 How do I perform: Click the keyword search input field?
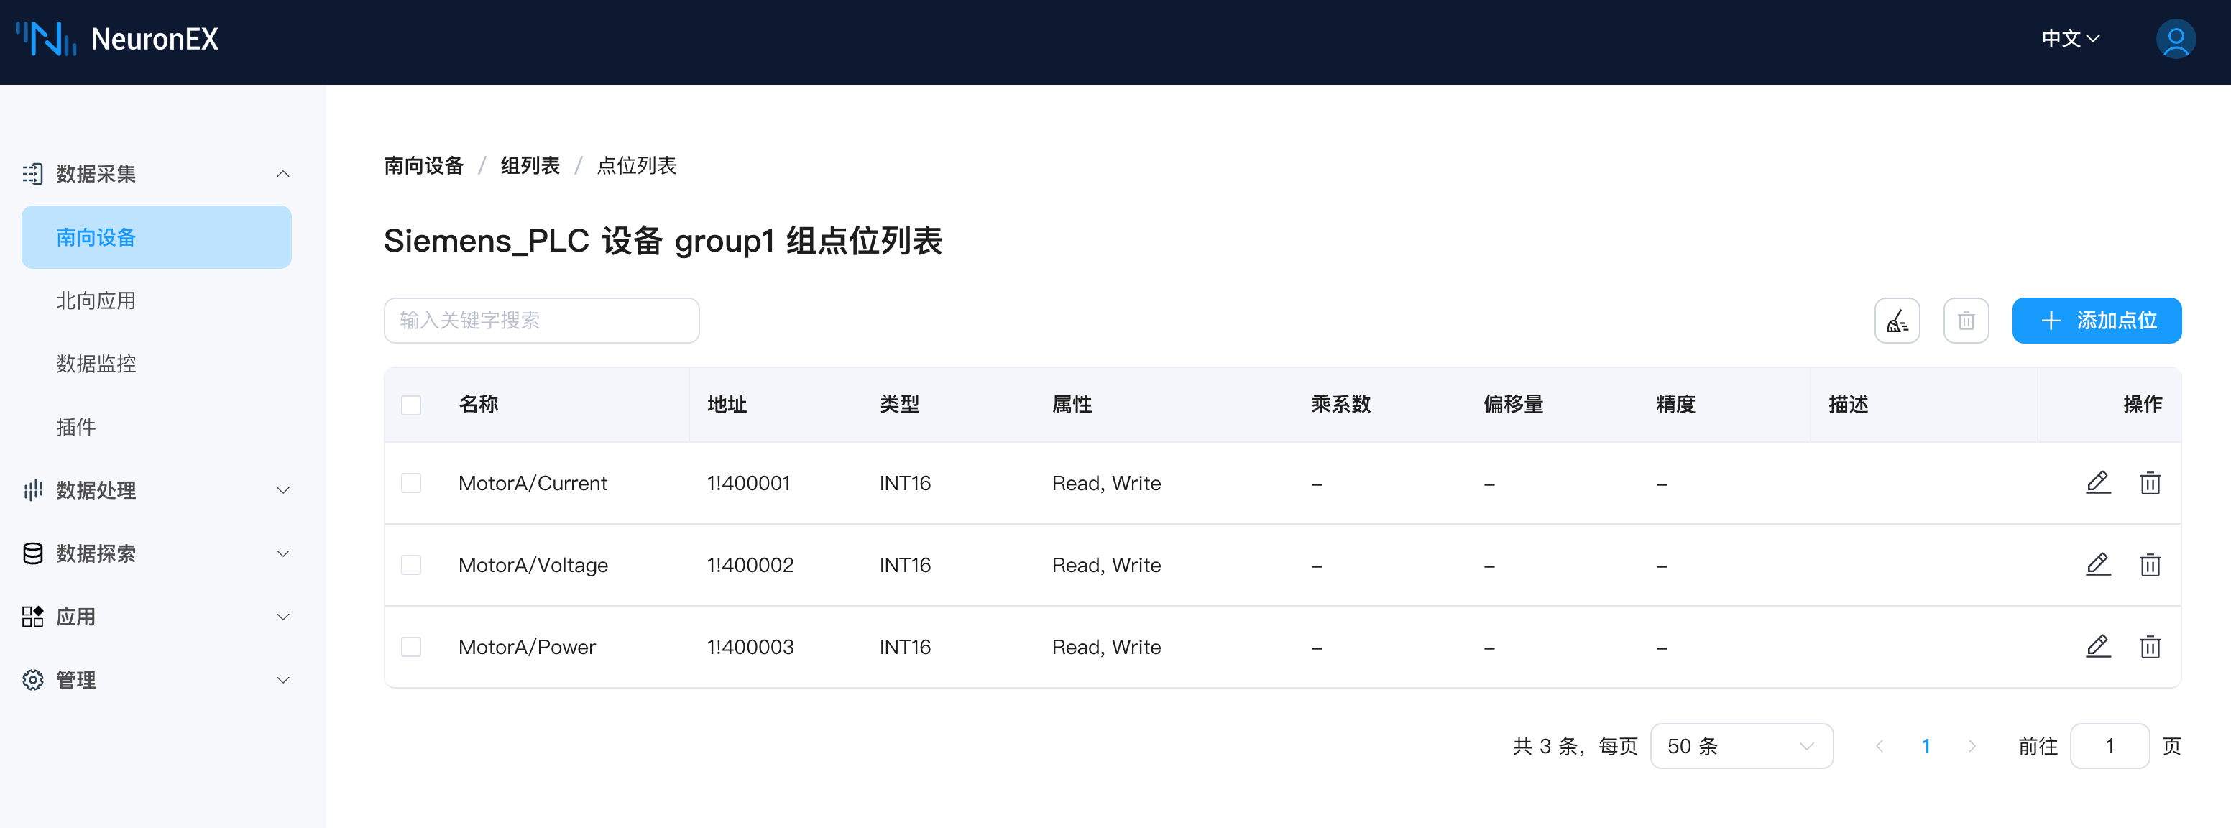541,321
